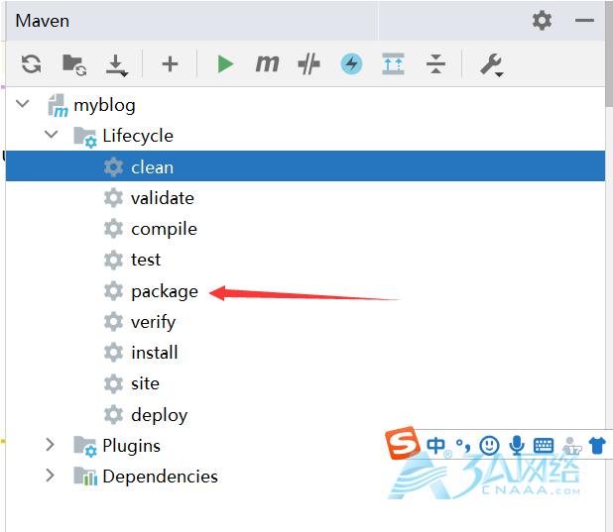Select the site lifecycle phase

point(145,383)
